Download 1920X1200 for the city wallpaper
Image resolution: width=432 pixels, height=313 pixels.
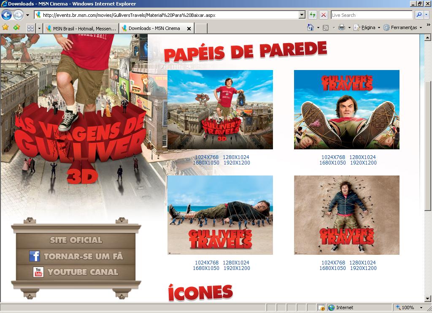(x=237, y=162)
